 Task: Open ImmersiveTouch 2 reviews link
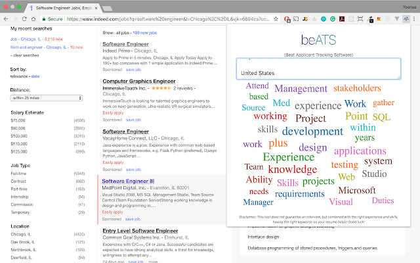point(182,88)
